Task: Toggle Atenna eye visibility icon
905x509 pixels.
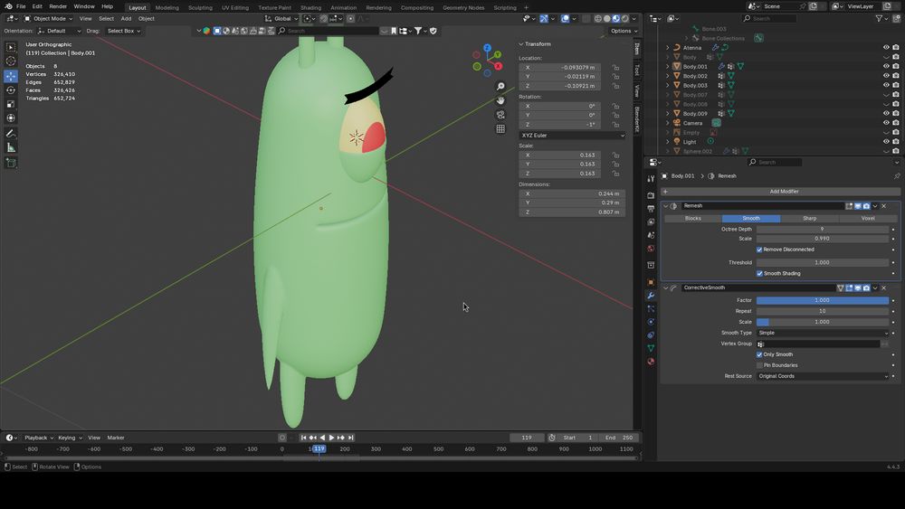Action: [x=886, y=47]
